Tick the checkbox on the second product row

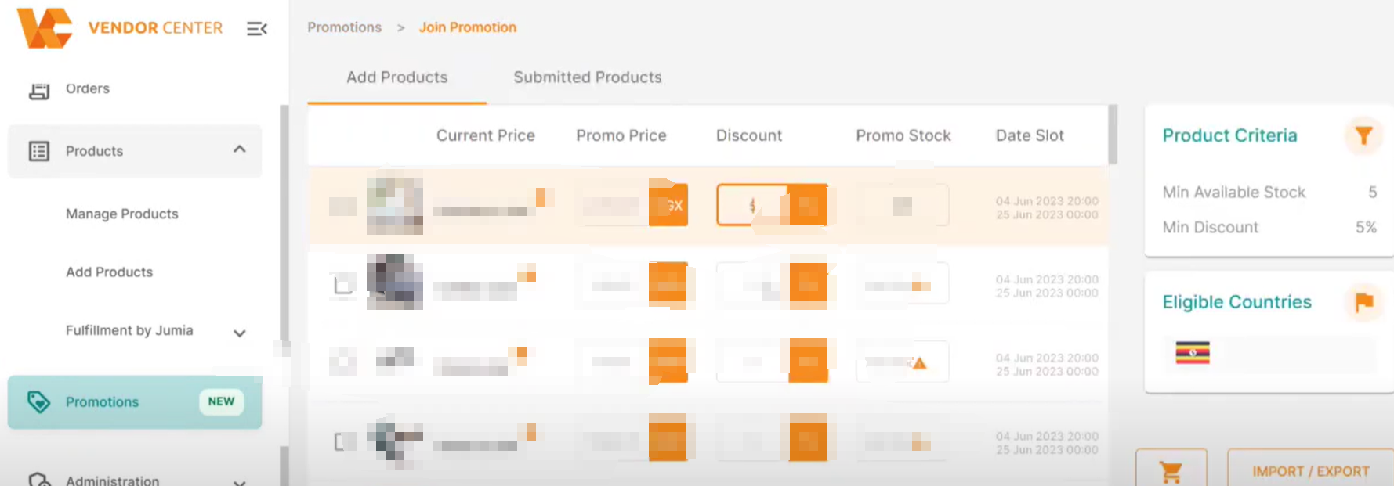[x=342, y=284]
